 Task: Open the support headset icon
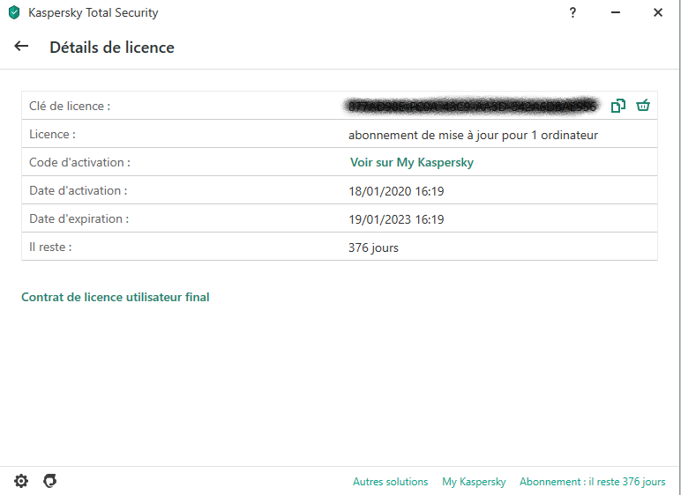point(50,481)
